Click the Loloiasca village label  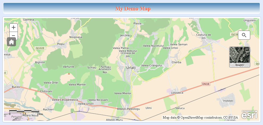[x=177, y=93]
